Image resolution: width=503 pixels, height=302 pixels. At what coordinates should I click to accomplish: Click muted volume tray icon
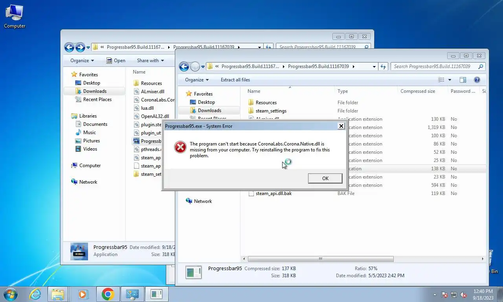[x=463, y=295]
